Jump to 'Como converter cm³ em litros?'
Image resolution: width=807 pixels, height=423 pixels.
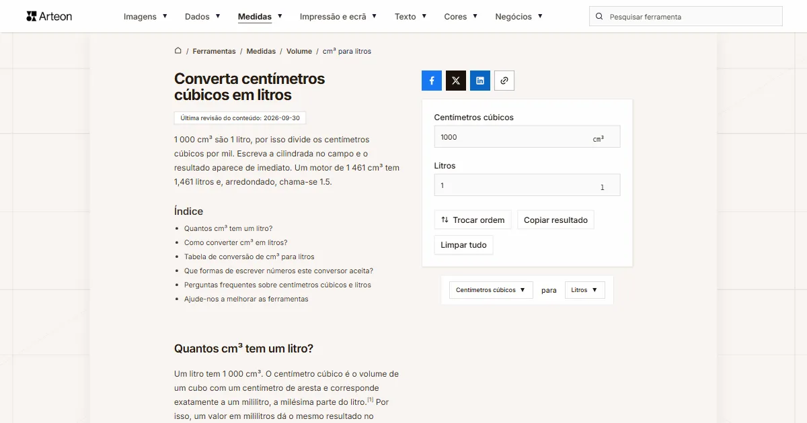pos(235,242)
